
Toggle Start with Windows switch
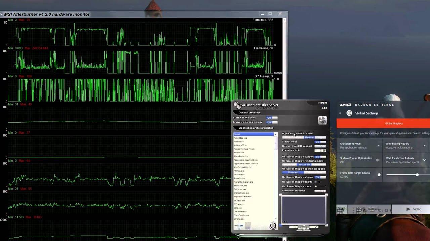272,118
